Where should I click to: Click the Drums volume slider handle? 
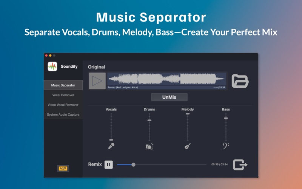pyautogui.click(x=149, y=120)
